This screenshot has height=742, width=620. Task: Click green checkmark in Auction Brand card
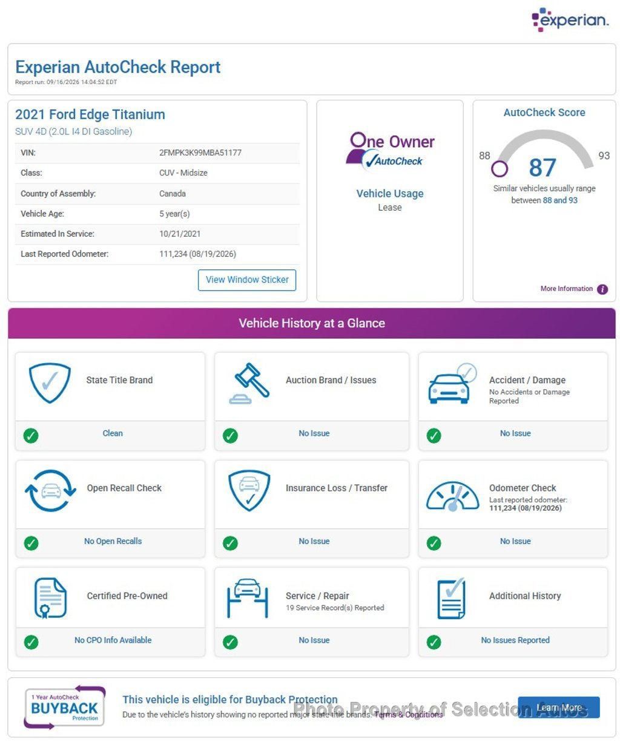point(230,435)
